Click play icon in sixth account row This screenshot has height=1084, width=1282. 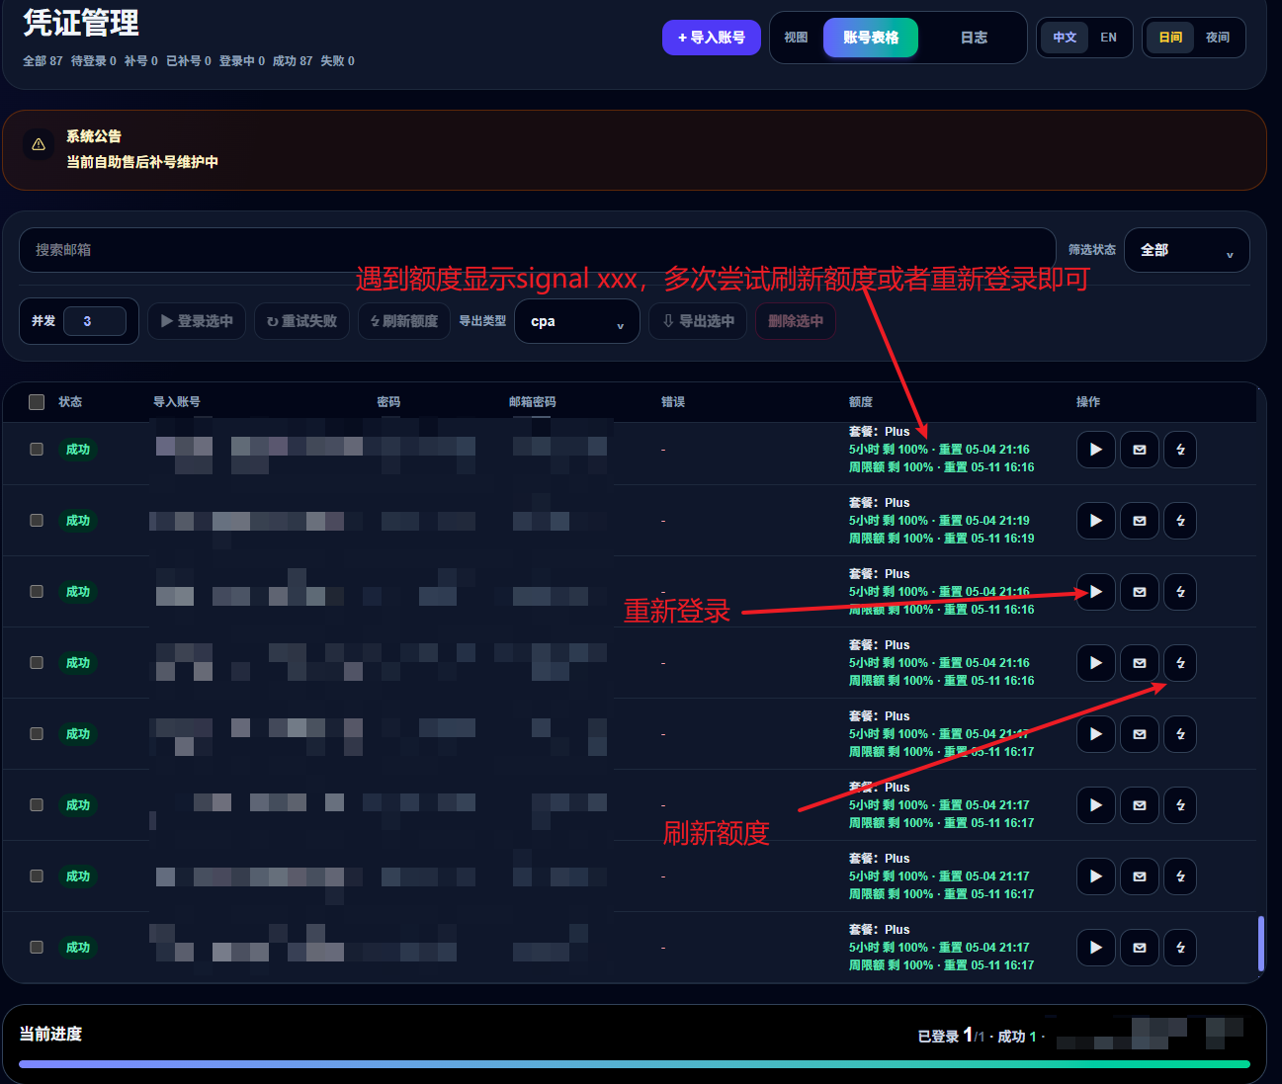tap(1095, 805)
